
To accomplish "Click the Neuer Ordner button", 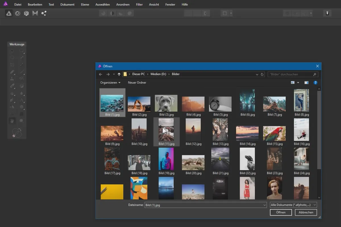I will coord(137,83).
